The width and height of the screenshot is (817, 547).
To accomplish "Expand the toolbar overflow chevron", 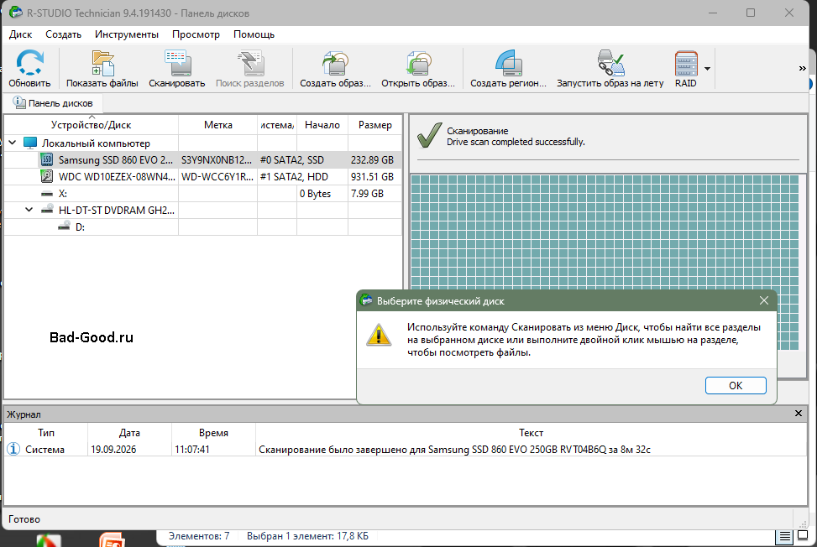I will [803, 68].
